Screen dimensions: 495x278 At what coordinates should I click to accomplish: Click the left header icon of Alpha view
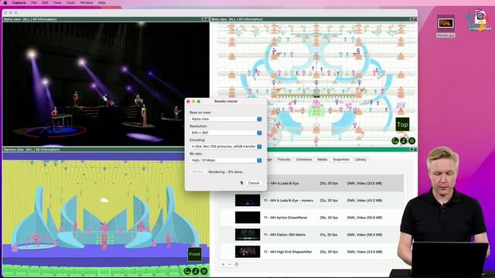(x=203, y=19)
